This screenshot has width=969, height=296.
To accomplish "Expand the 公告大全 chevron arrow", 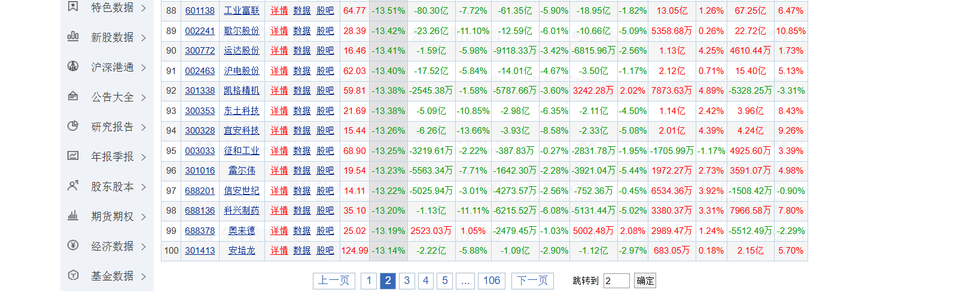I will pyautogui.click(x=144, y=97).
